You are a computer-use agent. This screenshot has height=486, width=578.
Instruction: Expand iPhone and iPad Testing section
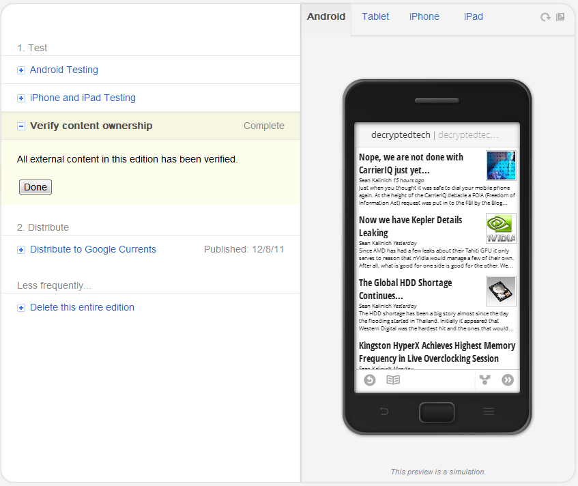click(21, 98)
